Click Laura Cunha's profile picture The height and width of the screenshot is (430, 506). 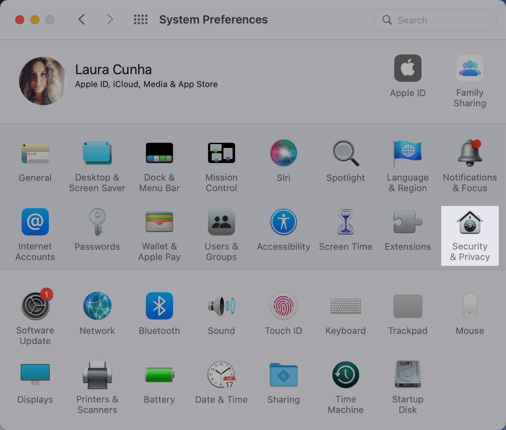click(x=42, y=81)
